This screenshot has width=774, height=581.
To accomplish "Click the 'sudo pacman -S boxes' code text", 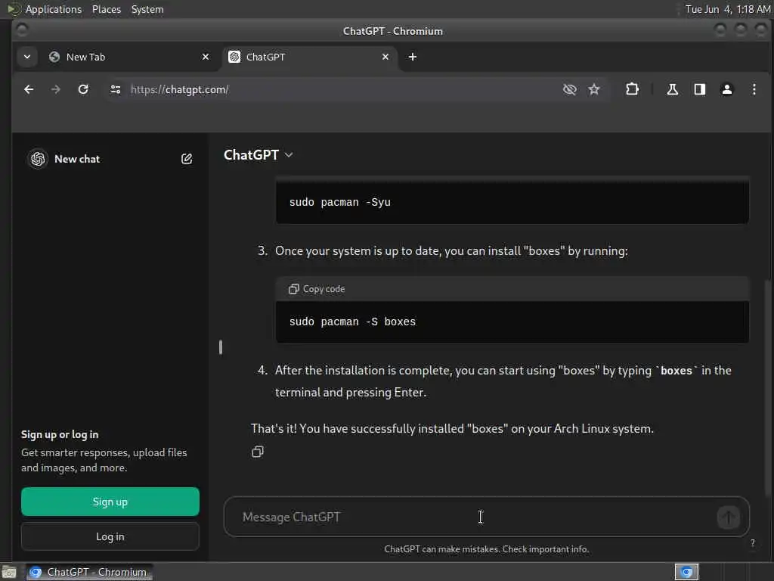I will click(352, 322).
